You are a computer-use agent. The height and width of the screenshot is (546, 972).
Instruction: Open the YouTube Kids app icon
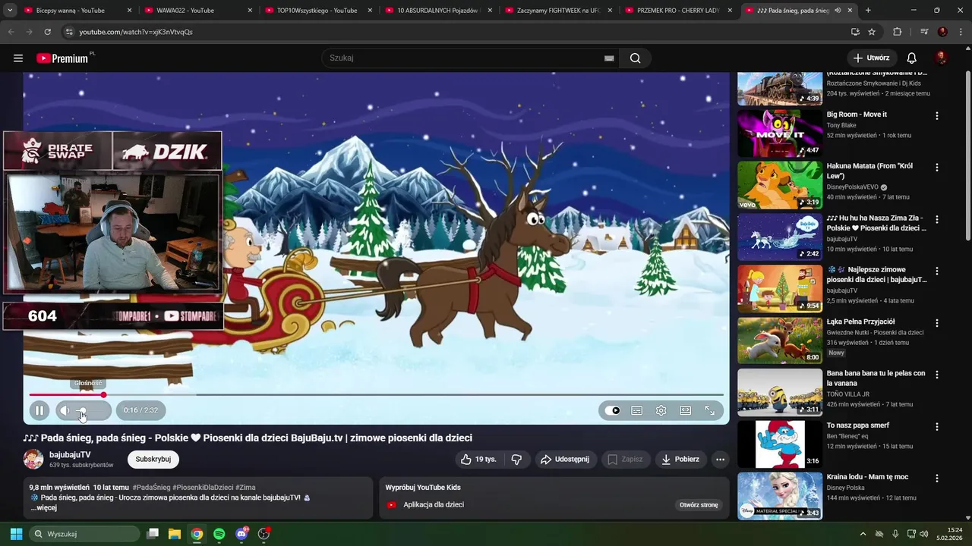coord(391,505)
